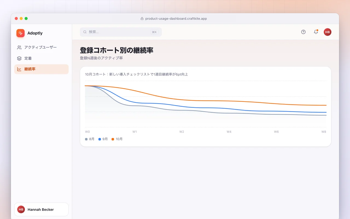
Task: Click the W1 axis label
Action: pos(135,132)
